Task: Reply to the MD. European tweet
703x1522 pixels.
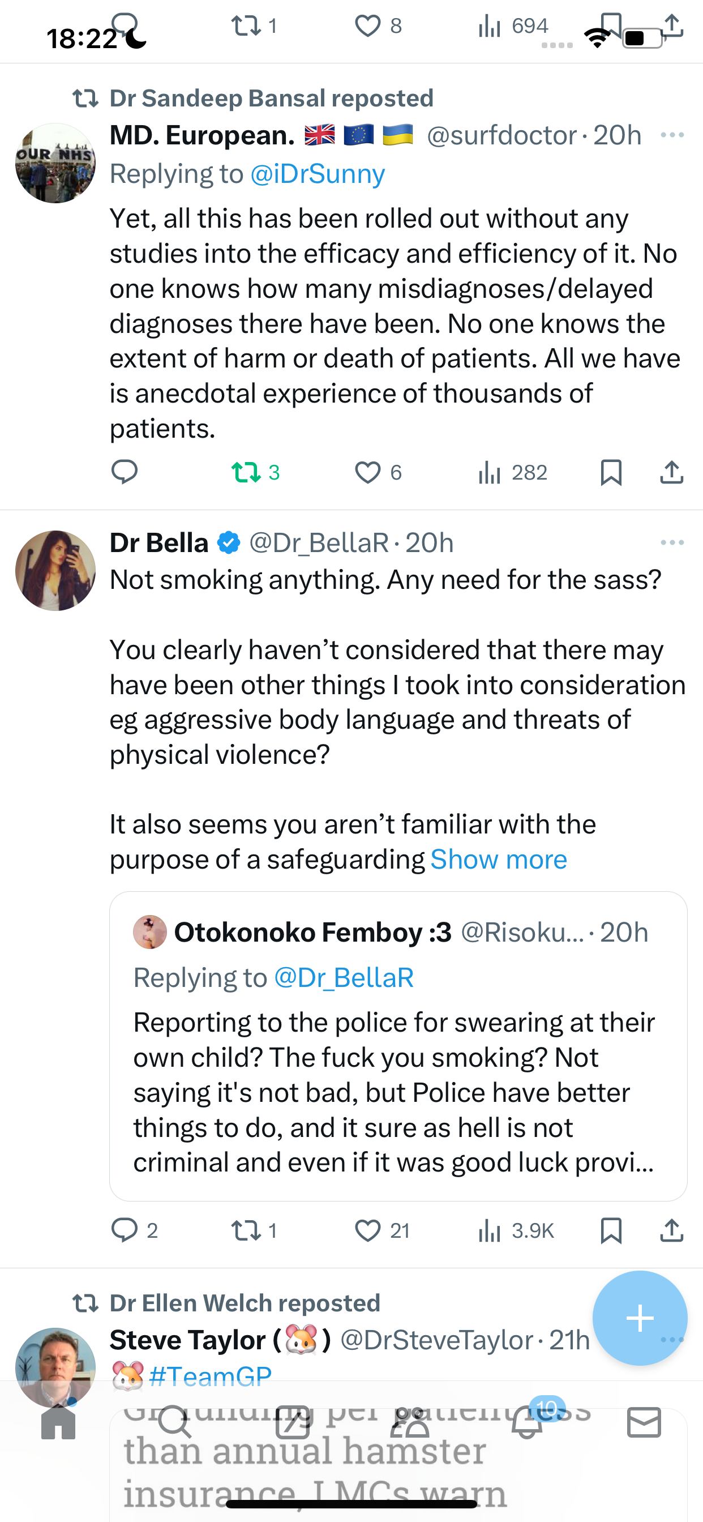Action: tap(124, 472)
